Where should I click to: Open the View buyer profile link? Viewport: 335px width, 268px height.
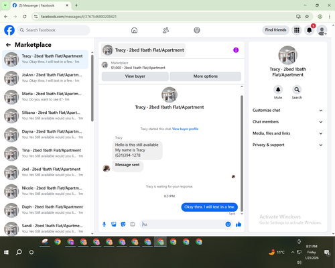click(185, 129)
